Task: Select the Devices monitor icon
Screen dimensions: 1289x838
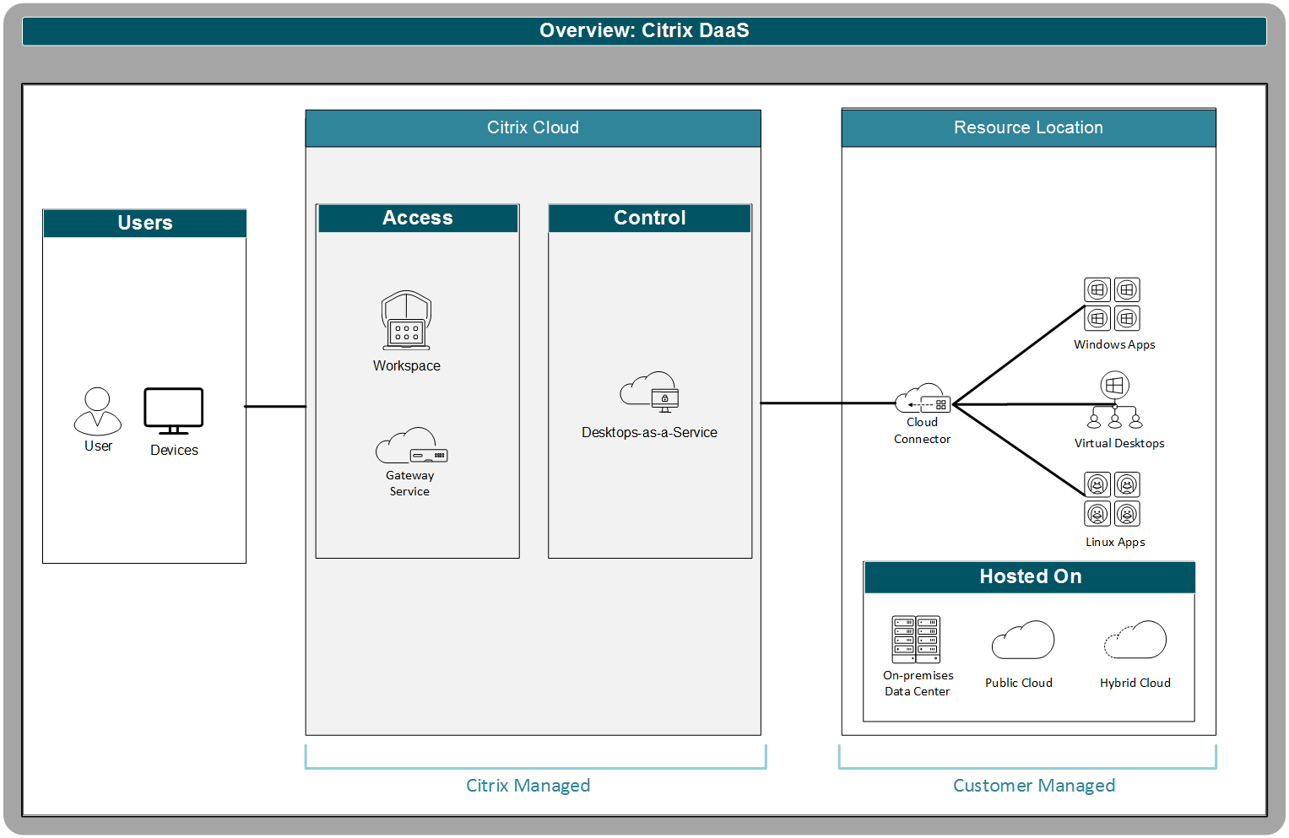Action: (x=174, y=411)
